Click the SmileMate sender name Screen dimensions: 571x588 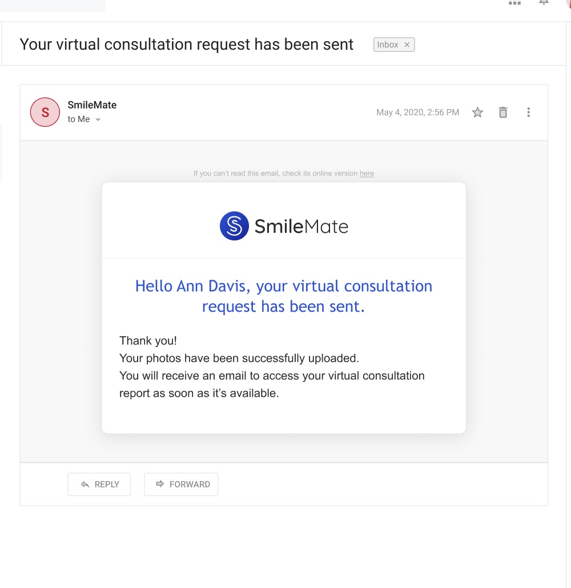coord(92,105)
